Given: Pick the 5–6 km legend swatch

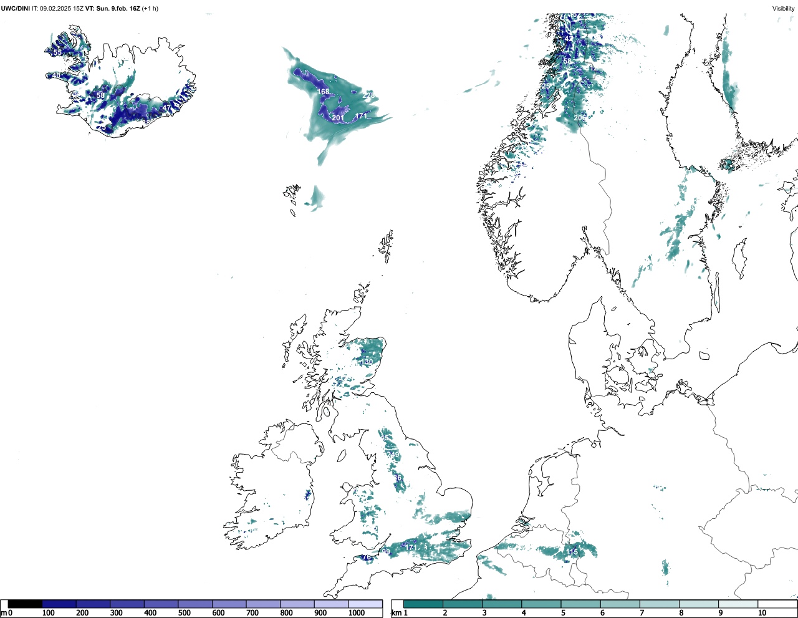Looking at the screenshot, I should tap(580, 604).
